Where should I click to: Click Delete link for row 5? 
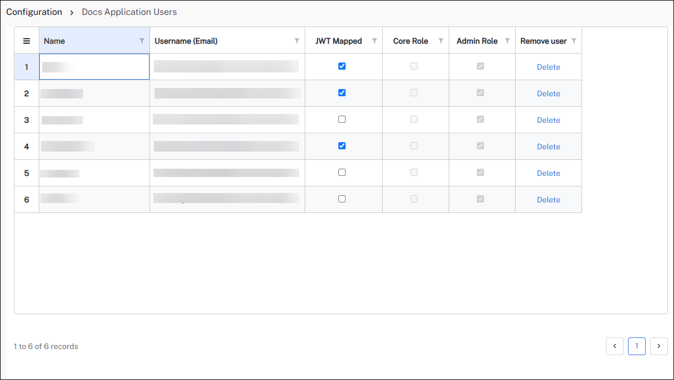548,173
